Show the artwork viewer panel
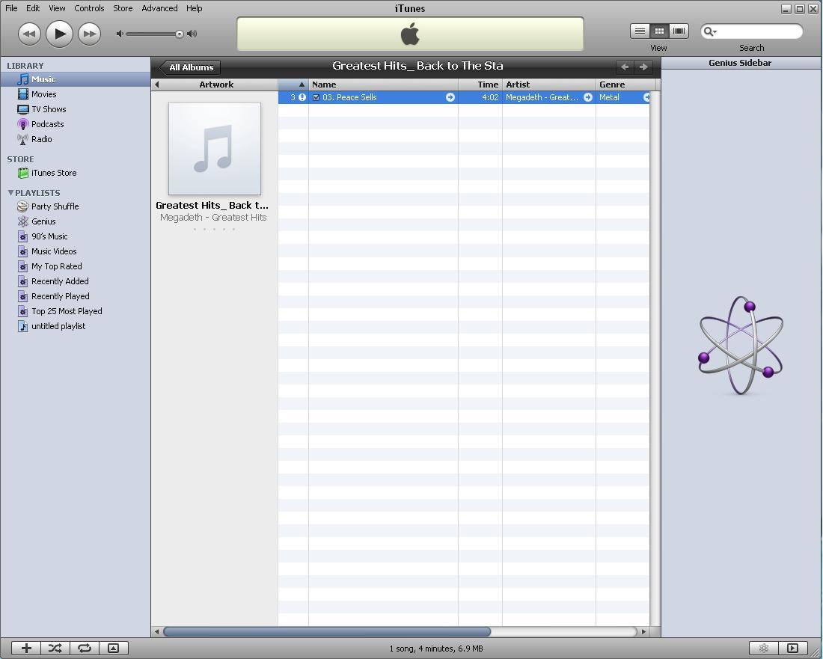The image size is (823, 659). [114, 648]
